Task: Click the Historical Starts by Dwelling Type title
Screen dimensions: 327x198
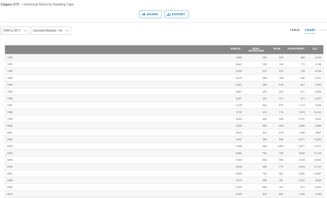Action: point(49,4)
